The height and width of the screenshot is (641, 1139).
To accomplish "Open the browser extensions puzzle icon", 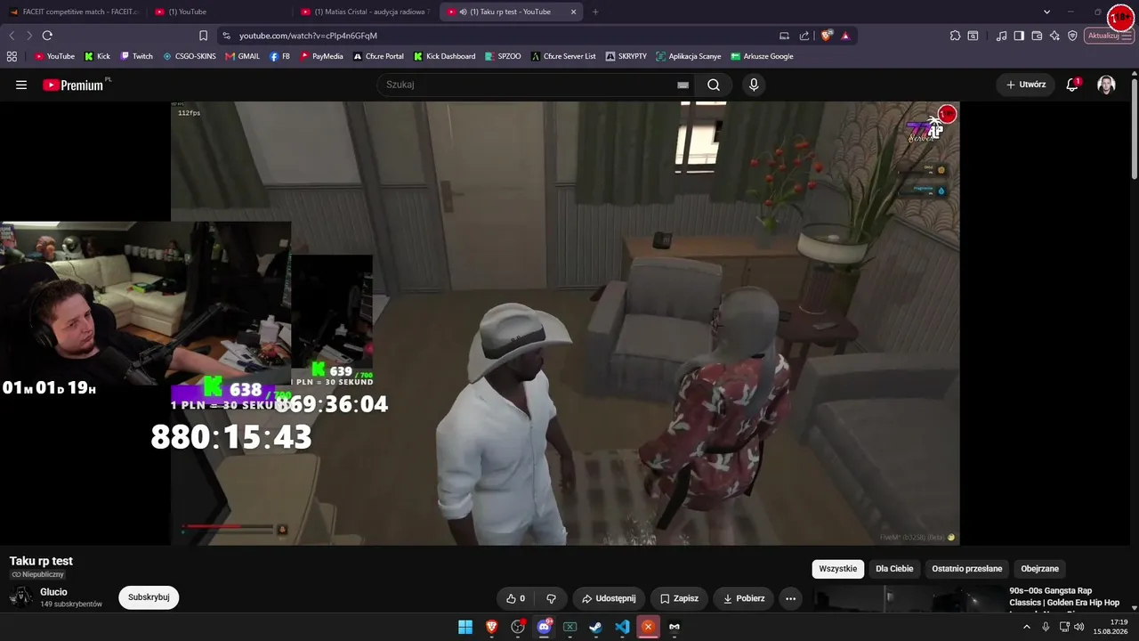I will coord(955,36).
